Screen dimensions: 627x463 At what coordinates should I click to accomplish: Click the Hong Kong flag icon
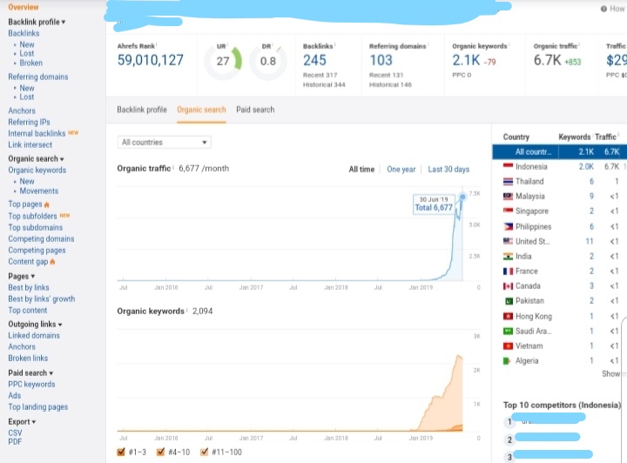point(508,317)
